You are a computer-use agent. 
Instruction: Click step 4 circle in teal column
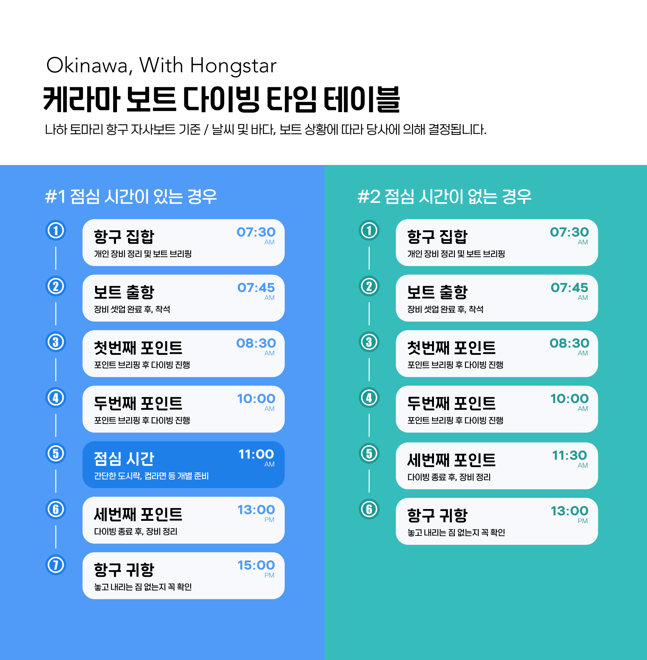tap(369, 398)
